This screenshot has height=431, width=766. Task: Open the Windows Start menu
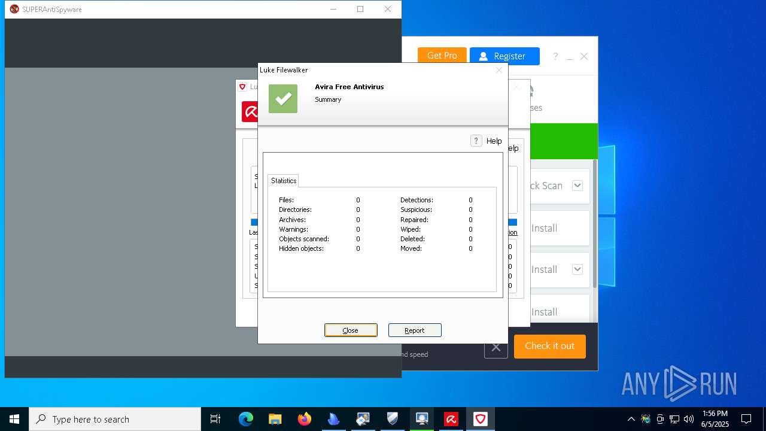pyautogui.click(x=14, y=419)
